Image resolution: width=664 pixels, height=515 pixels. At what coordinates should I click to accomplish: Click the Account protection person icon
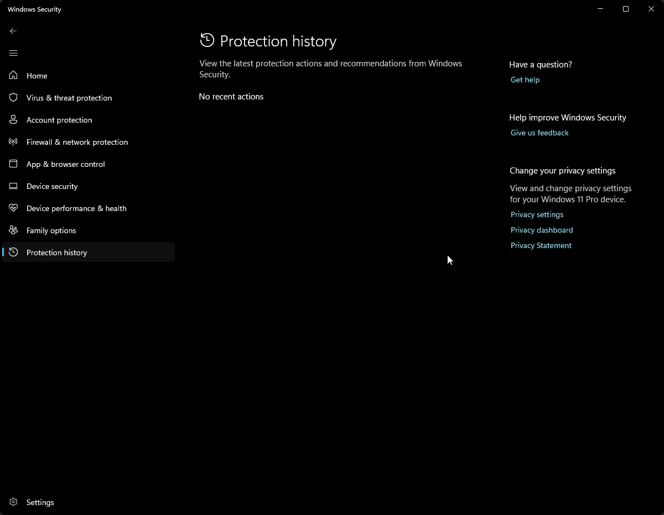[13, 120]
